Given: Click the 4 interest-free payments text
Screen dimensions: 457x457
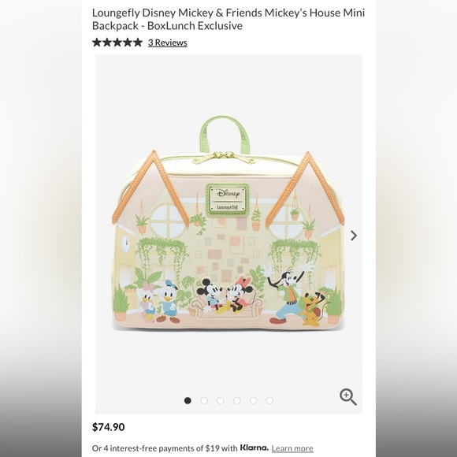Looking at the screenshot, I should pos(165,448).
